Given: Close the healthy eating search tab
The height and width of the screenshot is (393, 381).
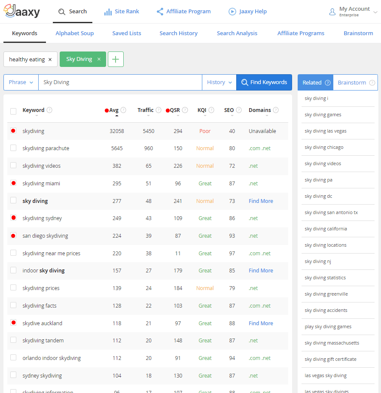Looking at the screenshot, I should point(50,59).
